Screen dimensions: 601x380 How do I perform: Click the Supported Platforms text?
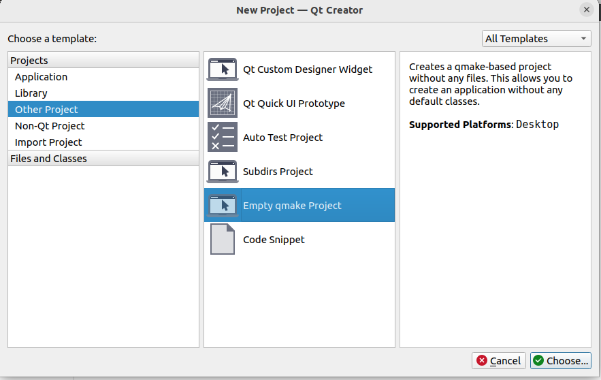tap(460, 125)
